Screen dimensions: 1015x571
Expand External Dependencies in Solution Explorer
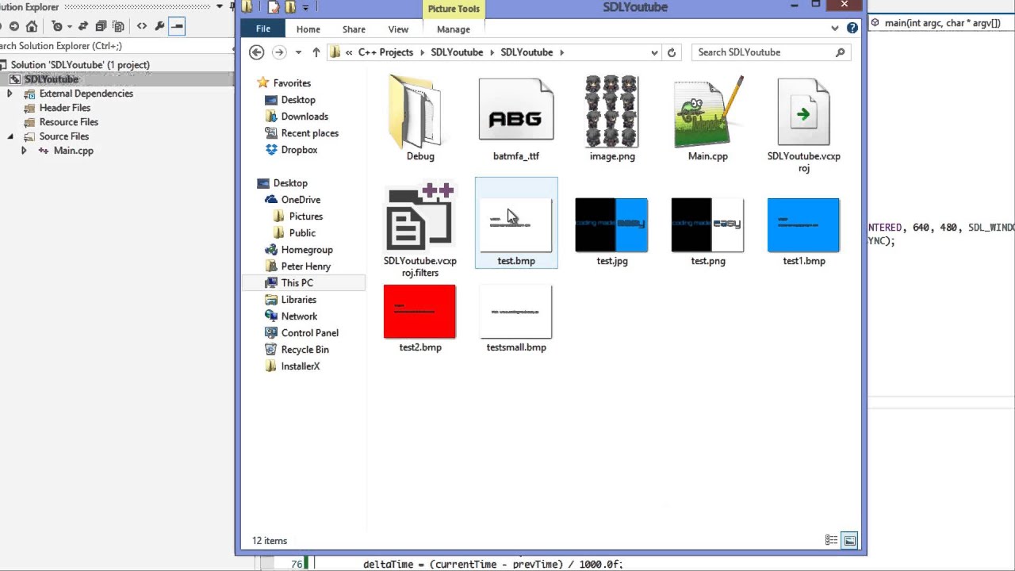pyautogui.click(x=10, y=94)
